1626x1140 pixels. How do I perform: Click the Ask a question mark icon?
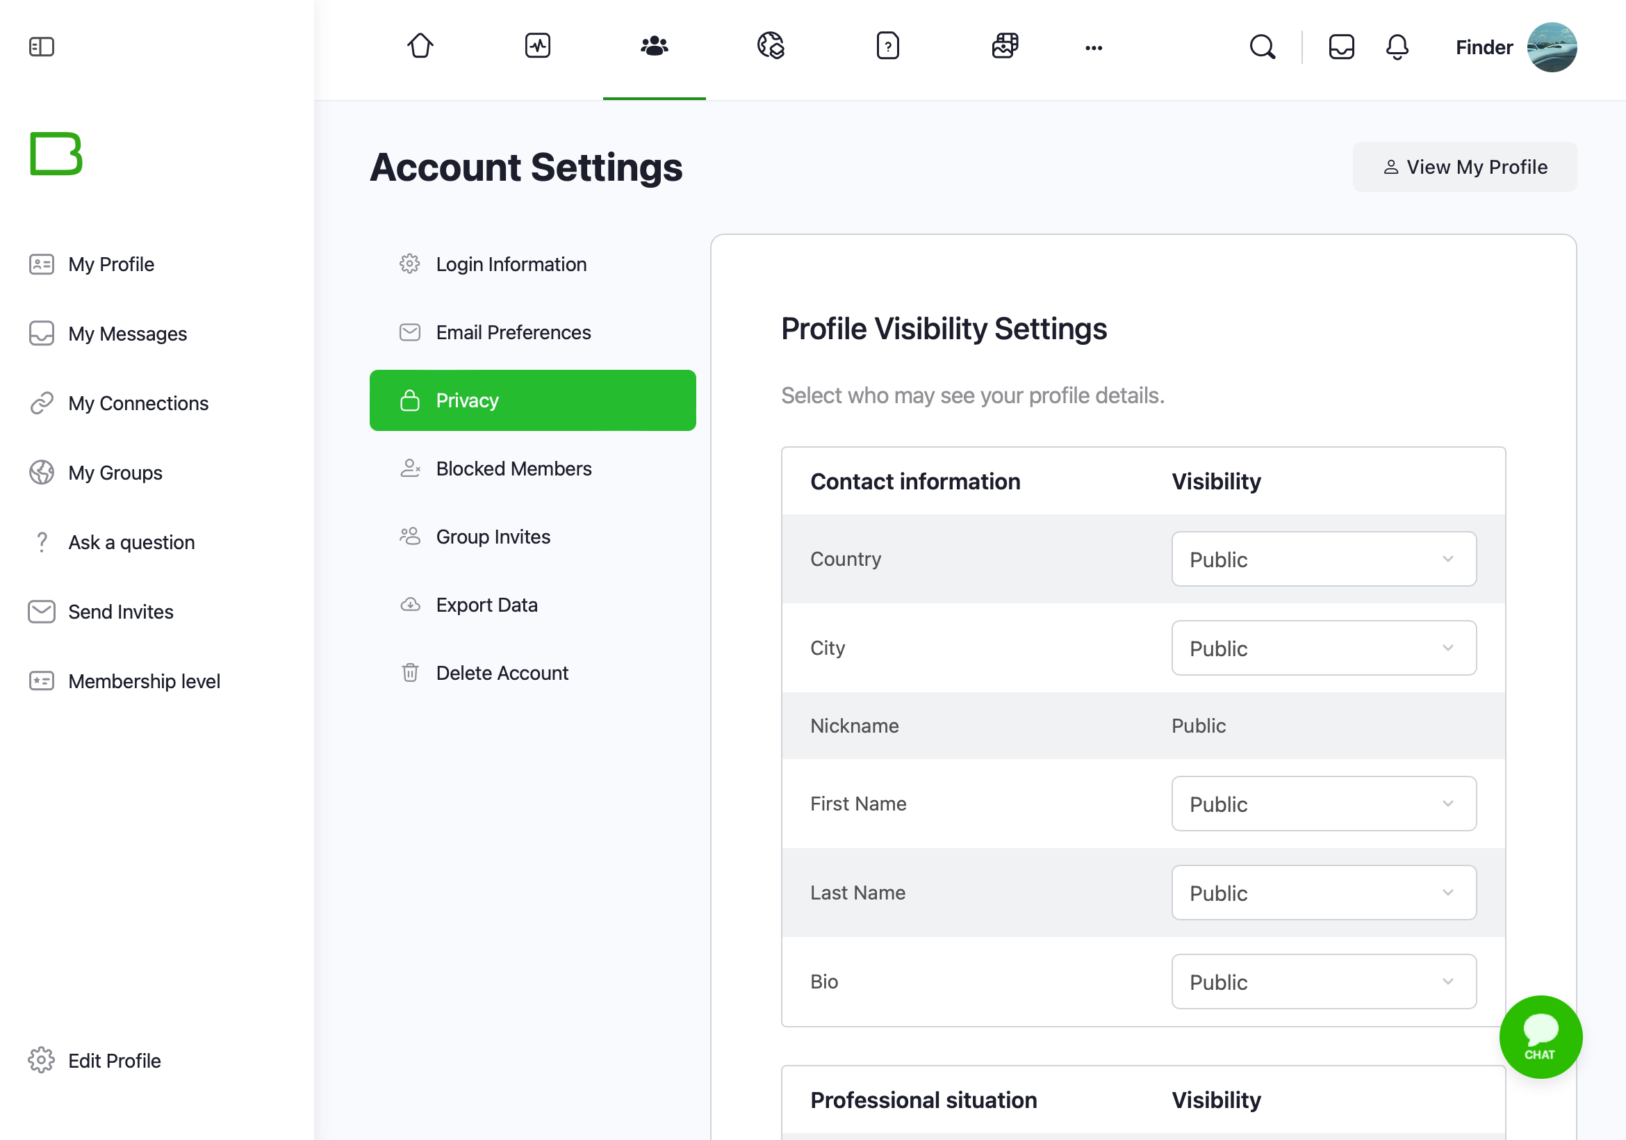coord(42,542)
